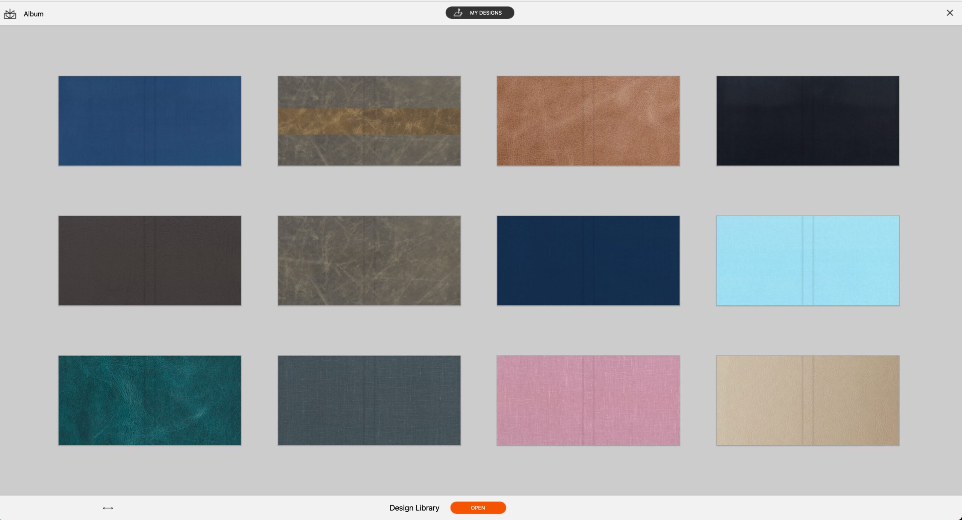
Task: Click the Design Library label
Action: 414,508
